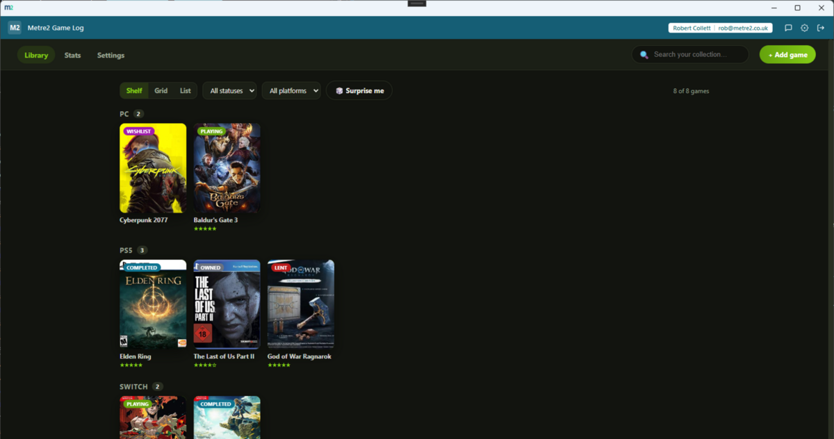Click the God of War Ragnarok title
This screenshot has height=439, width=834.
(300, 356)
